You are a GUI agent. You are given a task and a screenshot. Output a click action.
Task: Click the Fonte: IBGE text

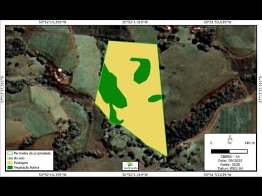230,165
